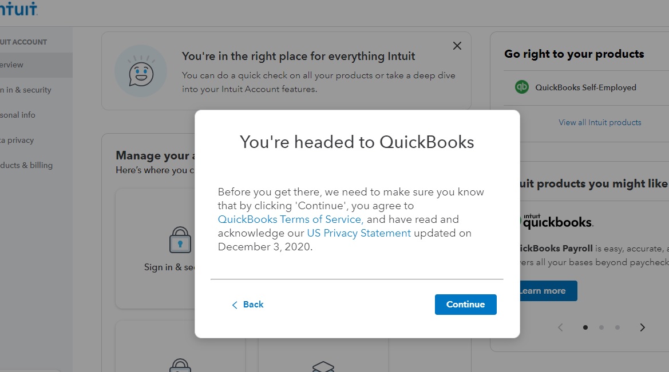The height and width of the screenshot is (372, 669).
Task: Dismiss the 'right place for everything Intuit' banner
Action: 457,46
